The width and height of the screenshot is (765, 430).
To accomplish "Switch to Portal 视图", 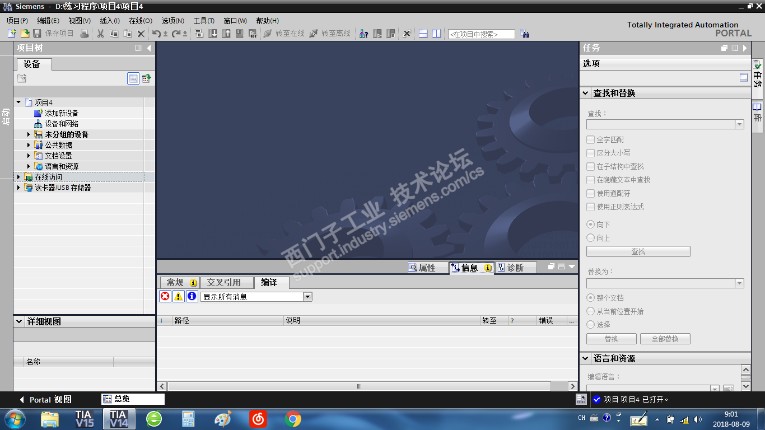I will [x=46, y=400].
